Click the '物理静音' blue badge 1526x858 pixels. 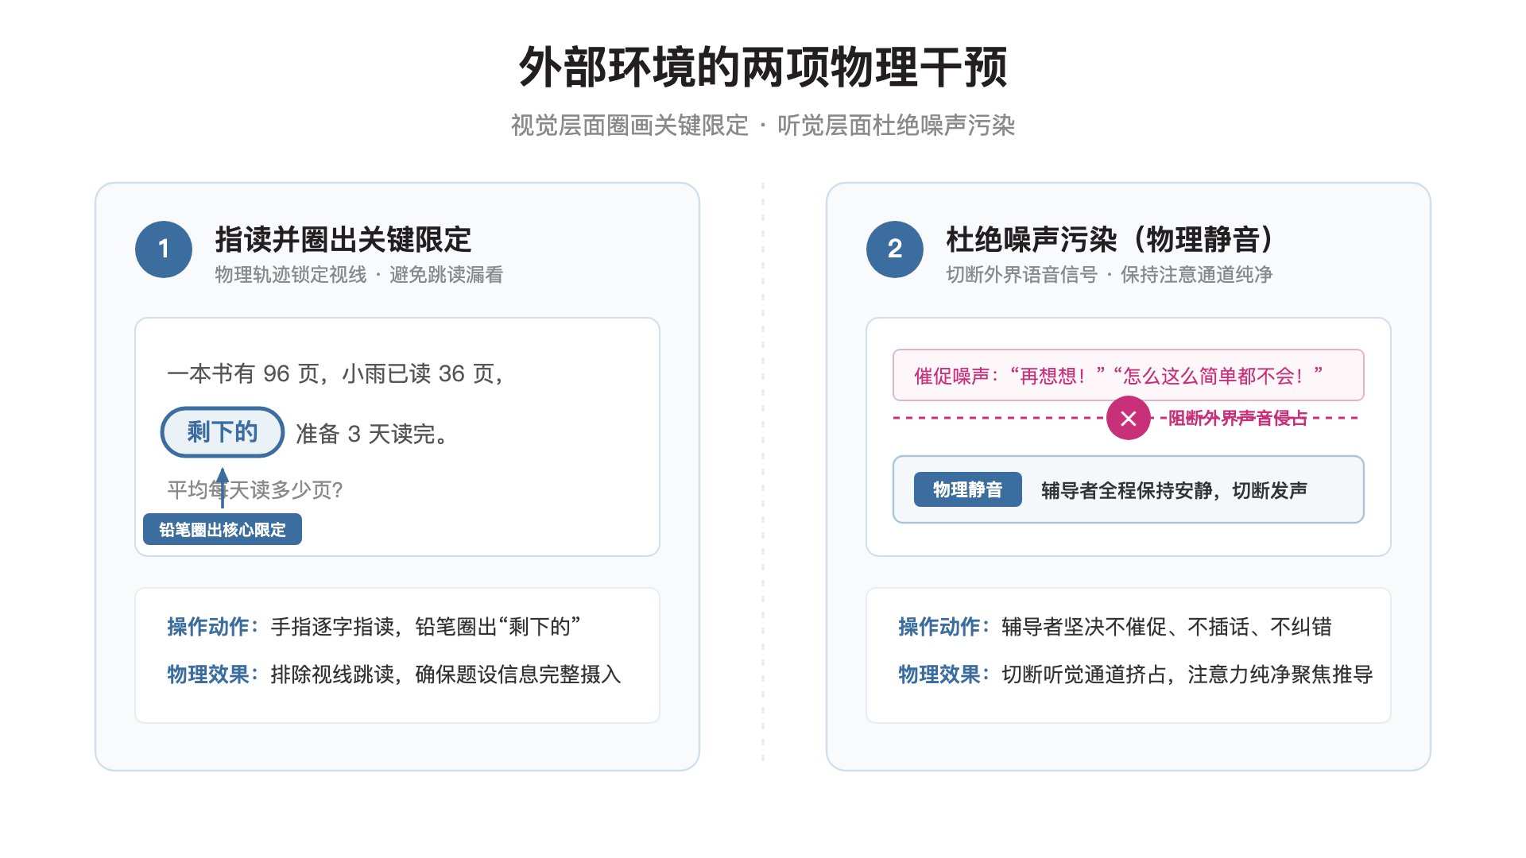pyautogui.click(x=967, y=489)
